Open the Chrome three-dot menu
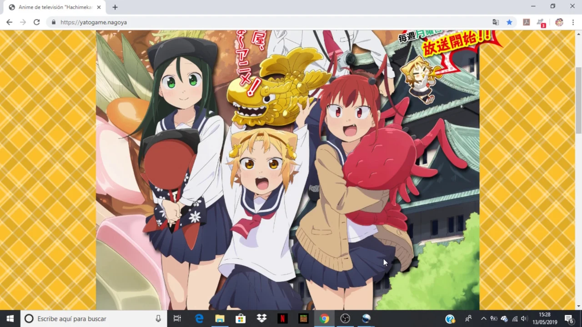The image size is (582, 327). 573,22
